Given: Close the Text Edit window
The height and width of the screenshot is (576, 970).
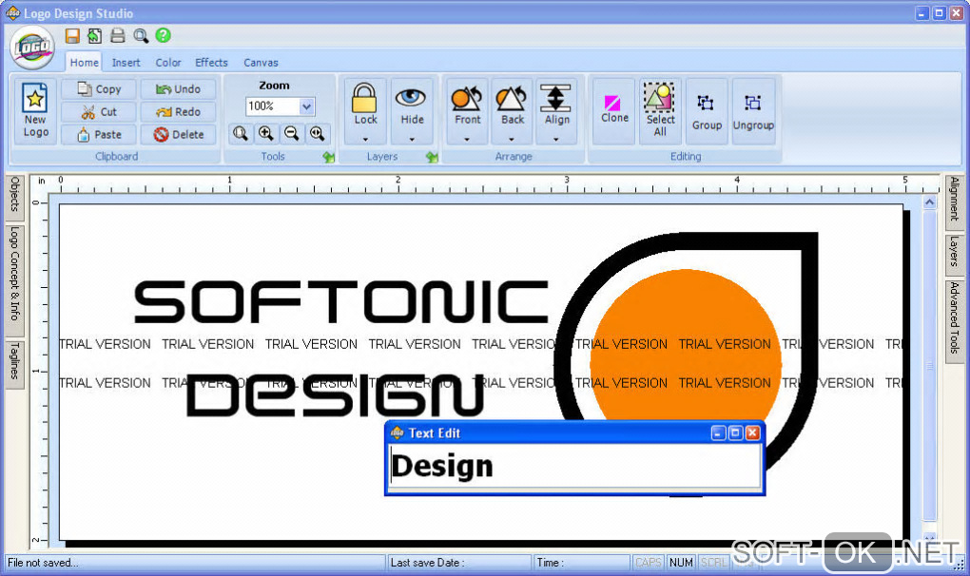Looking at the screenshot, I should [752, 432].
